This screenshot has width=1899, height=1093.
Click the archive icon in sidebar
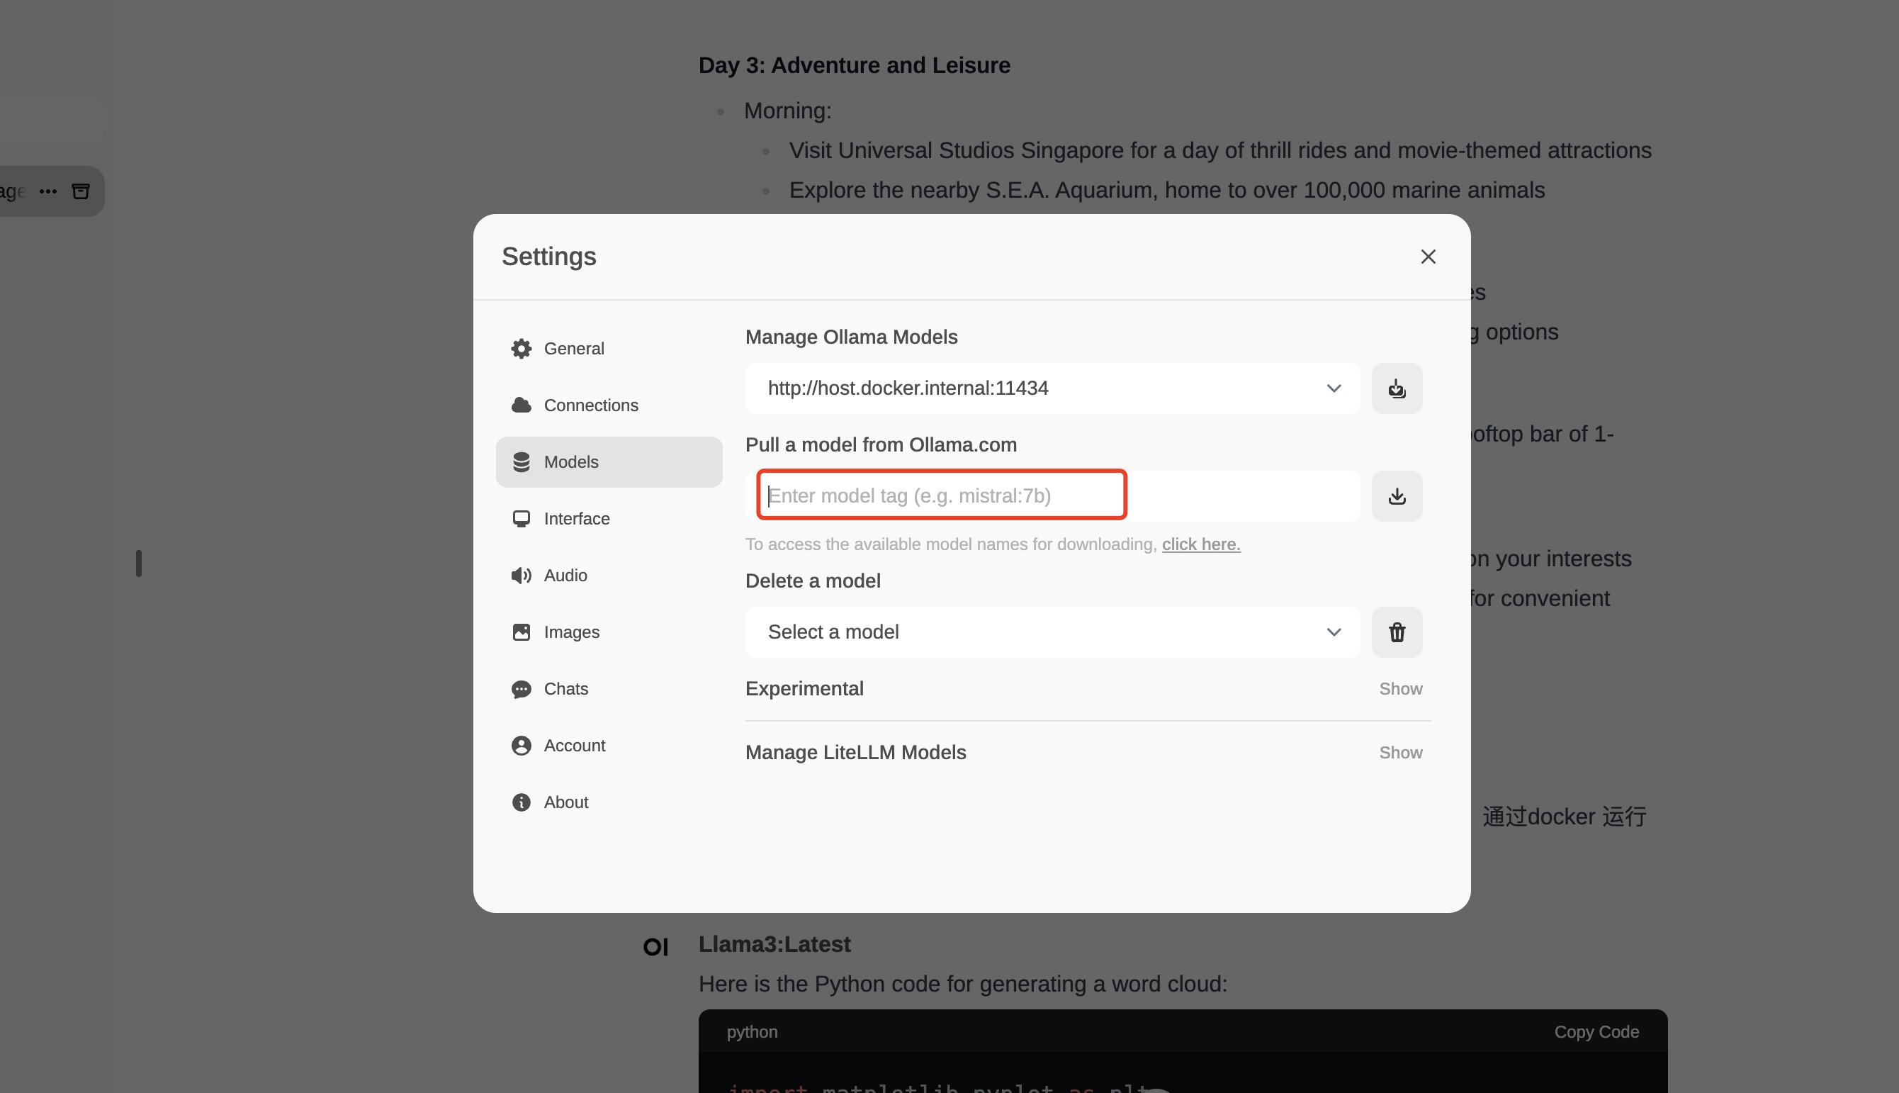point(80,191)
